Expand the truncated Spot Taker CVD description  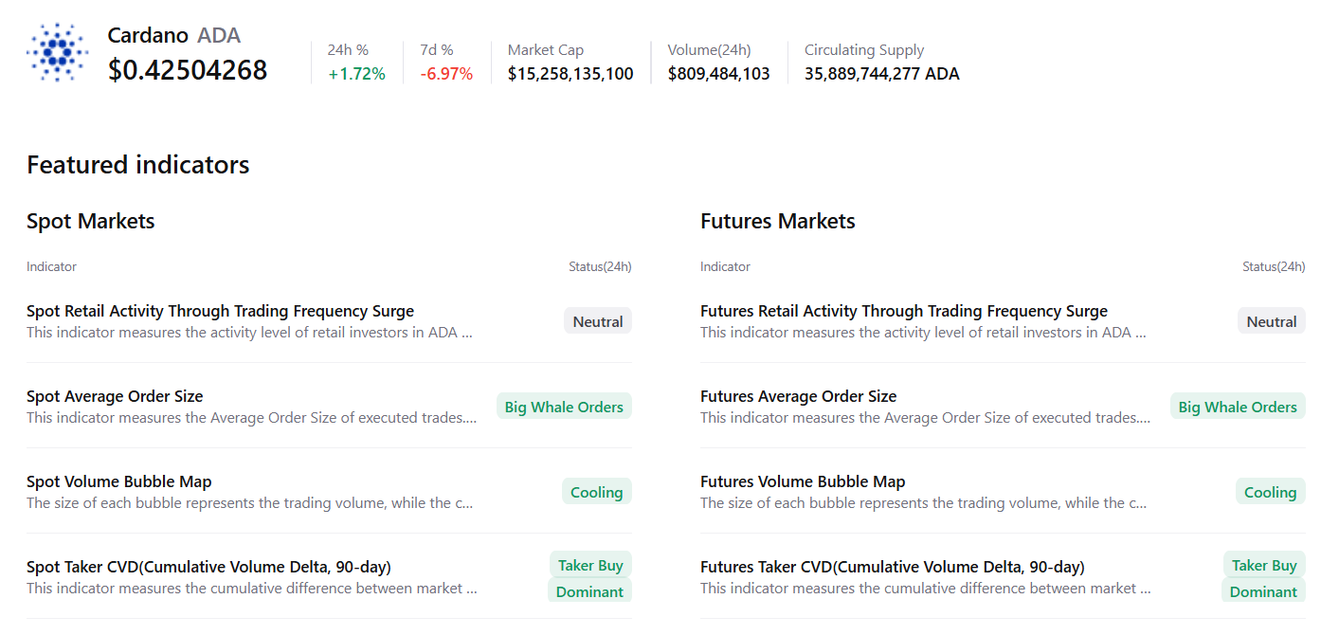coord(249,588)
